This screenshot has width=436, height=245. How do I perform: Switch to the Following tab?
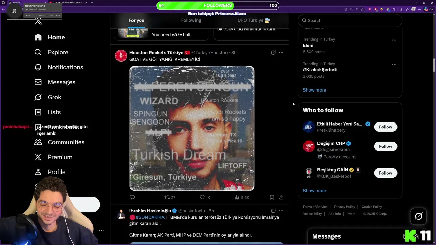(x=191, y=20)
